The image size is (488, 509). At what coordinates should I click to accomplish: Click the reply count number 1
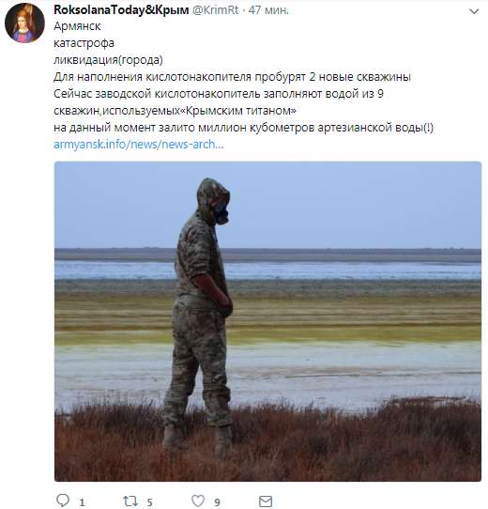(x=82, y=502)
